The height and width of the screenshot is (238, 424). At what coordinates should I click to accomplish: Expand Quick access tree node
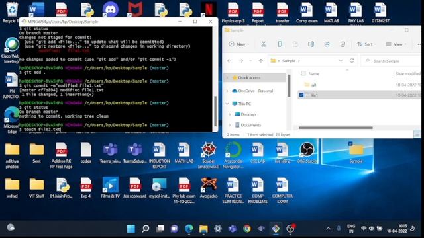pyautogui.click(x=227, y=78)
